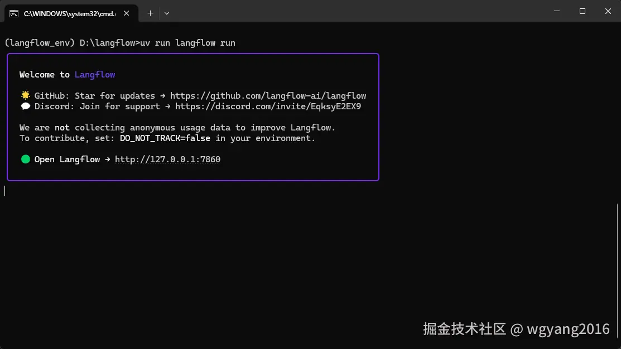Click the blinking terminal cursor
The height and width of the screenshot is (349, 621).
(5, 191)
